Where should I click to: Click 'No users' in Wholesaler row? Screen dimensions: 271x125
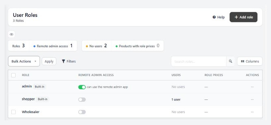[178, 112]
